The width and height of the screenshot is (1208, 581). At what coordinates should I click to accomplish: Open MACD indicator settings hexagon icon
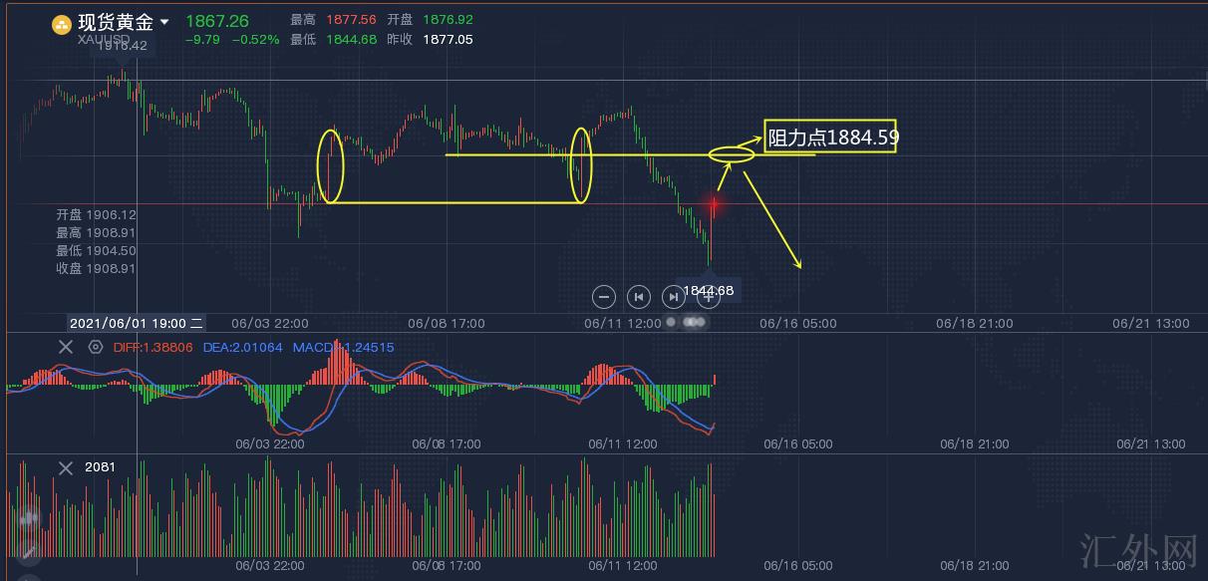(x=96, y=347)
